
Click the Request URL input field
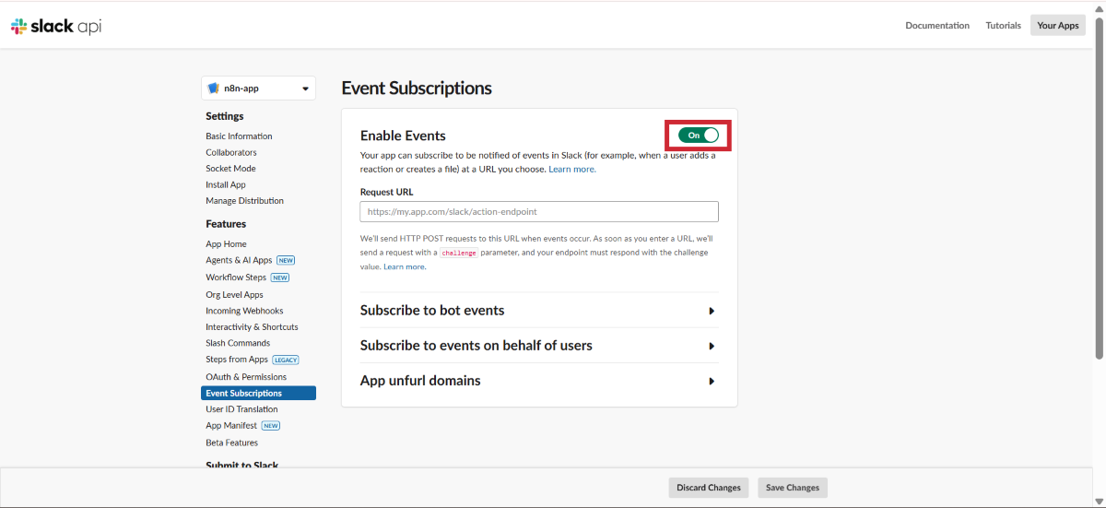(x=539, y=212)
